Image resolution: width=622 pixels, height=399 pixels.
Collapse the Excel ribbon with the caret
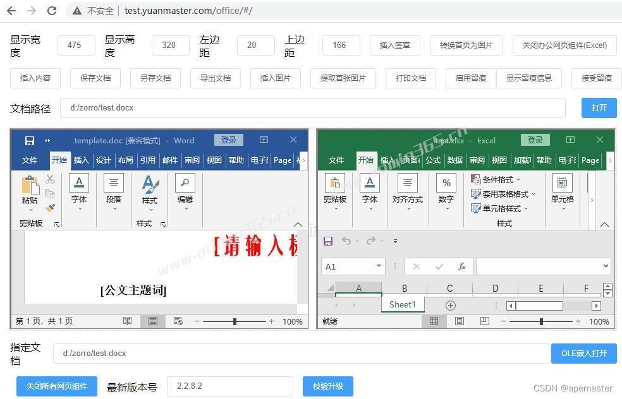pos(604,225)
